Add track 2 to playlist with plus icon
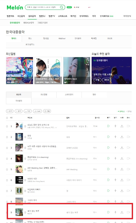This screenshot has height=223, width=136. [x=115, y=137]
